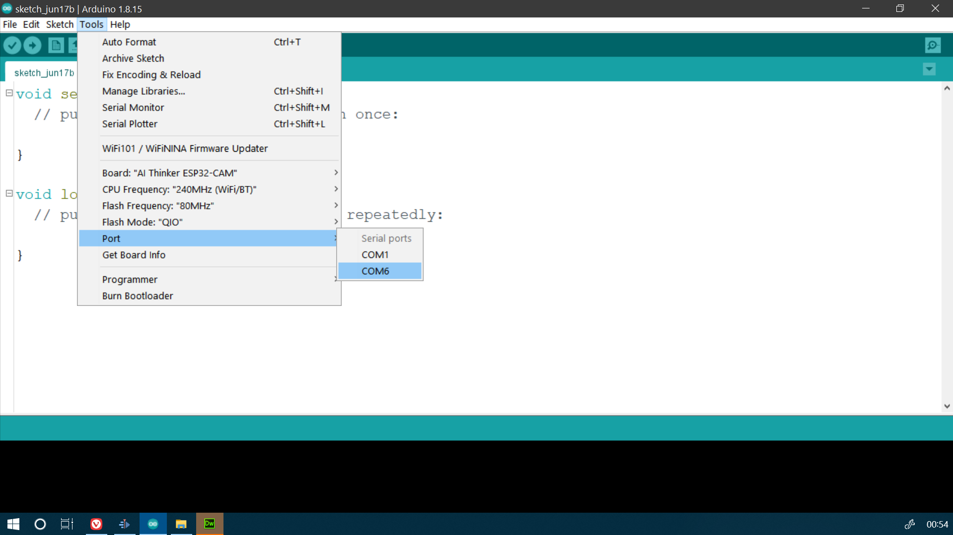Screen dimensions: 953x535
Task: Open Cortana search circle icon
Action: pos(40,524)
